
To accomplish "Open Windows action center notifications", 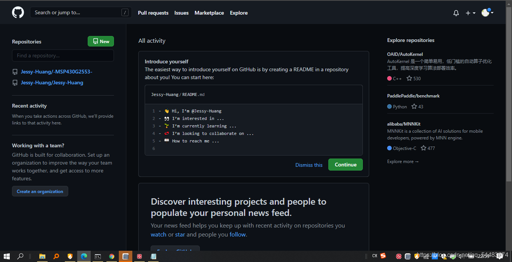I will pyautogui.click(x=500, y=256).
